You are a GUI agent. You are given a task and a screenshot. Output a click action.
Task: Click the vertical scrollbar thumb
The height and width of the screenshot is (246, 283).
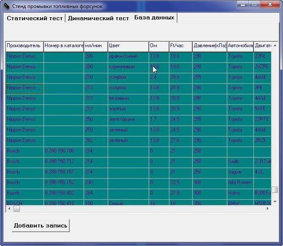click(x=275, y=190)
